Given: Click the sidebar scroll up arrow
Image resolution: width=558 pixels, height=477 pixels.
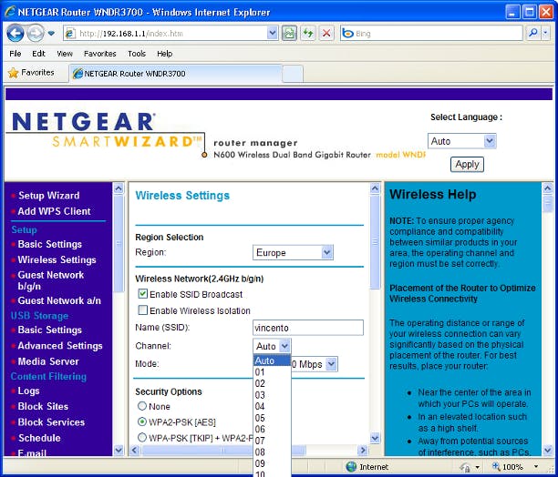Looking at the screenshot, I should coord(119,188).
